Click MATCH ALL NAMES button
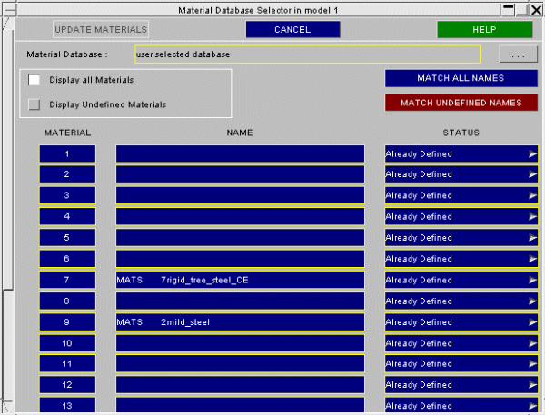 461,79
